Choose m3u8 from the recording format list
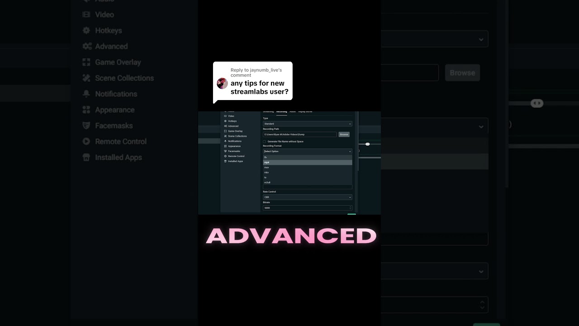The image size is (579, 326). (x=308, y=182)
